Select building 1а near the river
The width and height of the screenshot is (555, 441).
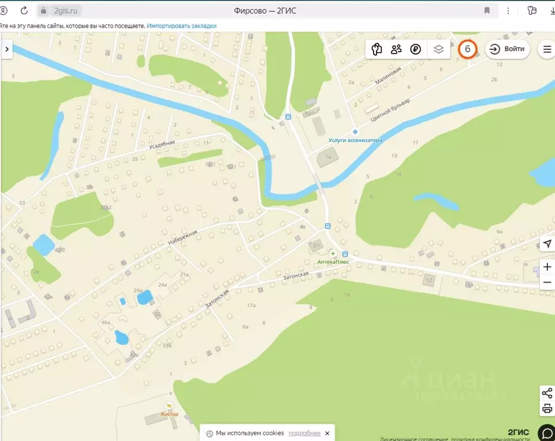pos(327,157)
